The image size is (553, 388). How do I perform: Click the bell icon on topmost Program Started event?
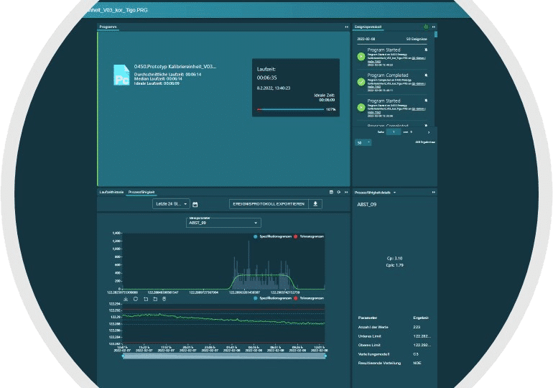pos(426,50)
